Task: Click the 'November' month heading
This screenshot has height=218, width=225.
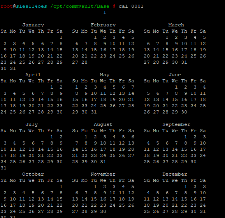Action: click(x=103, y=174)
